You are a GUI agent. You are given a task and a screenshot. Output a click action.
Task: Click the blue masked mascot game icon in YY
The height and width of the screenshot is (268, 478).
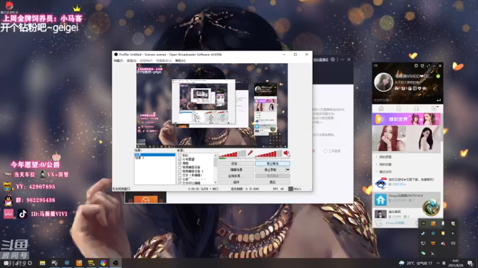[x=381, y=183]
